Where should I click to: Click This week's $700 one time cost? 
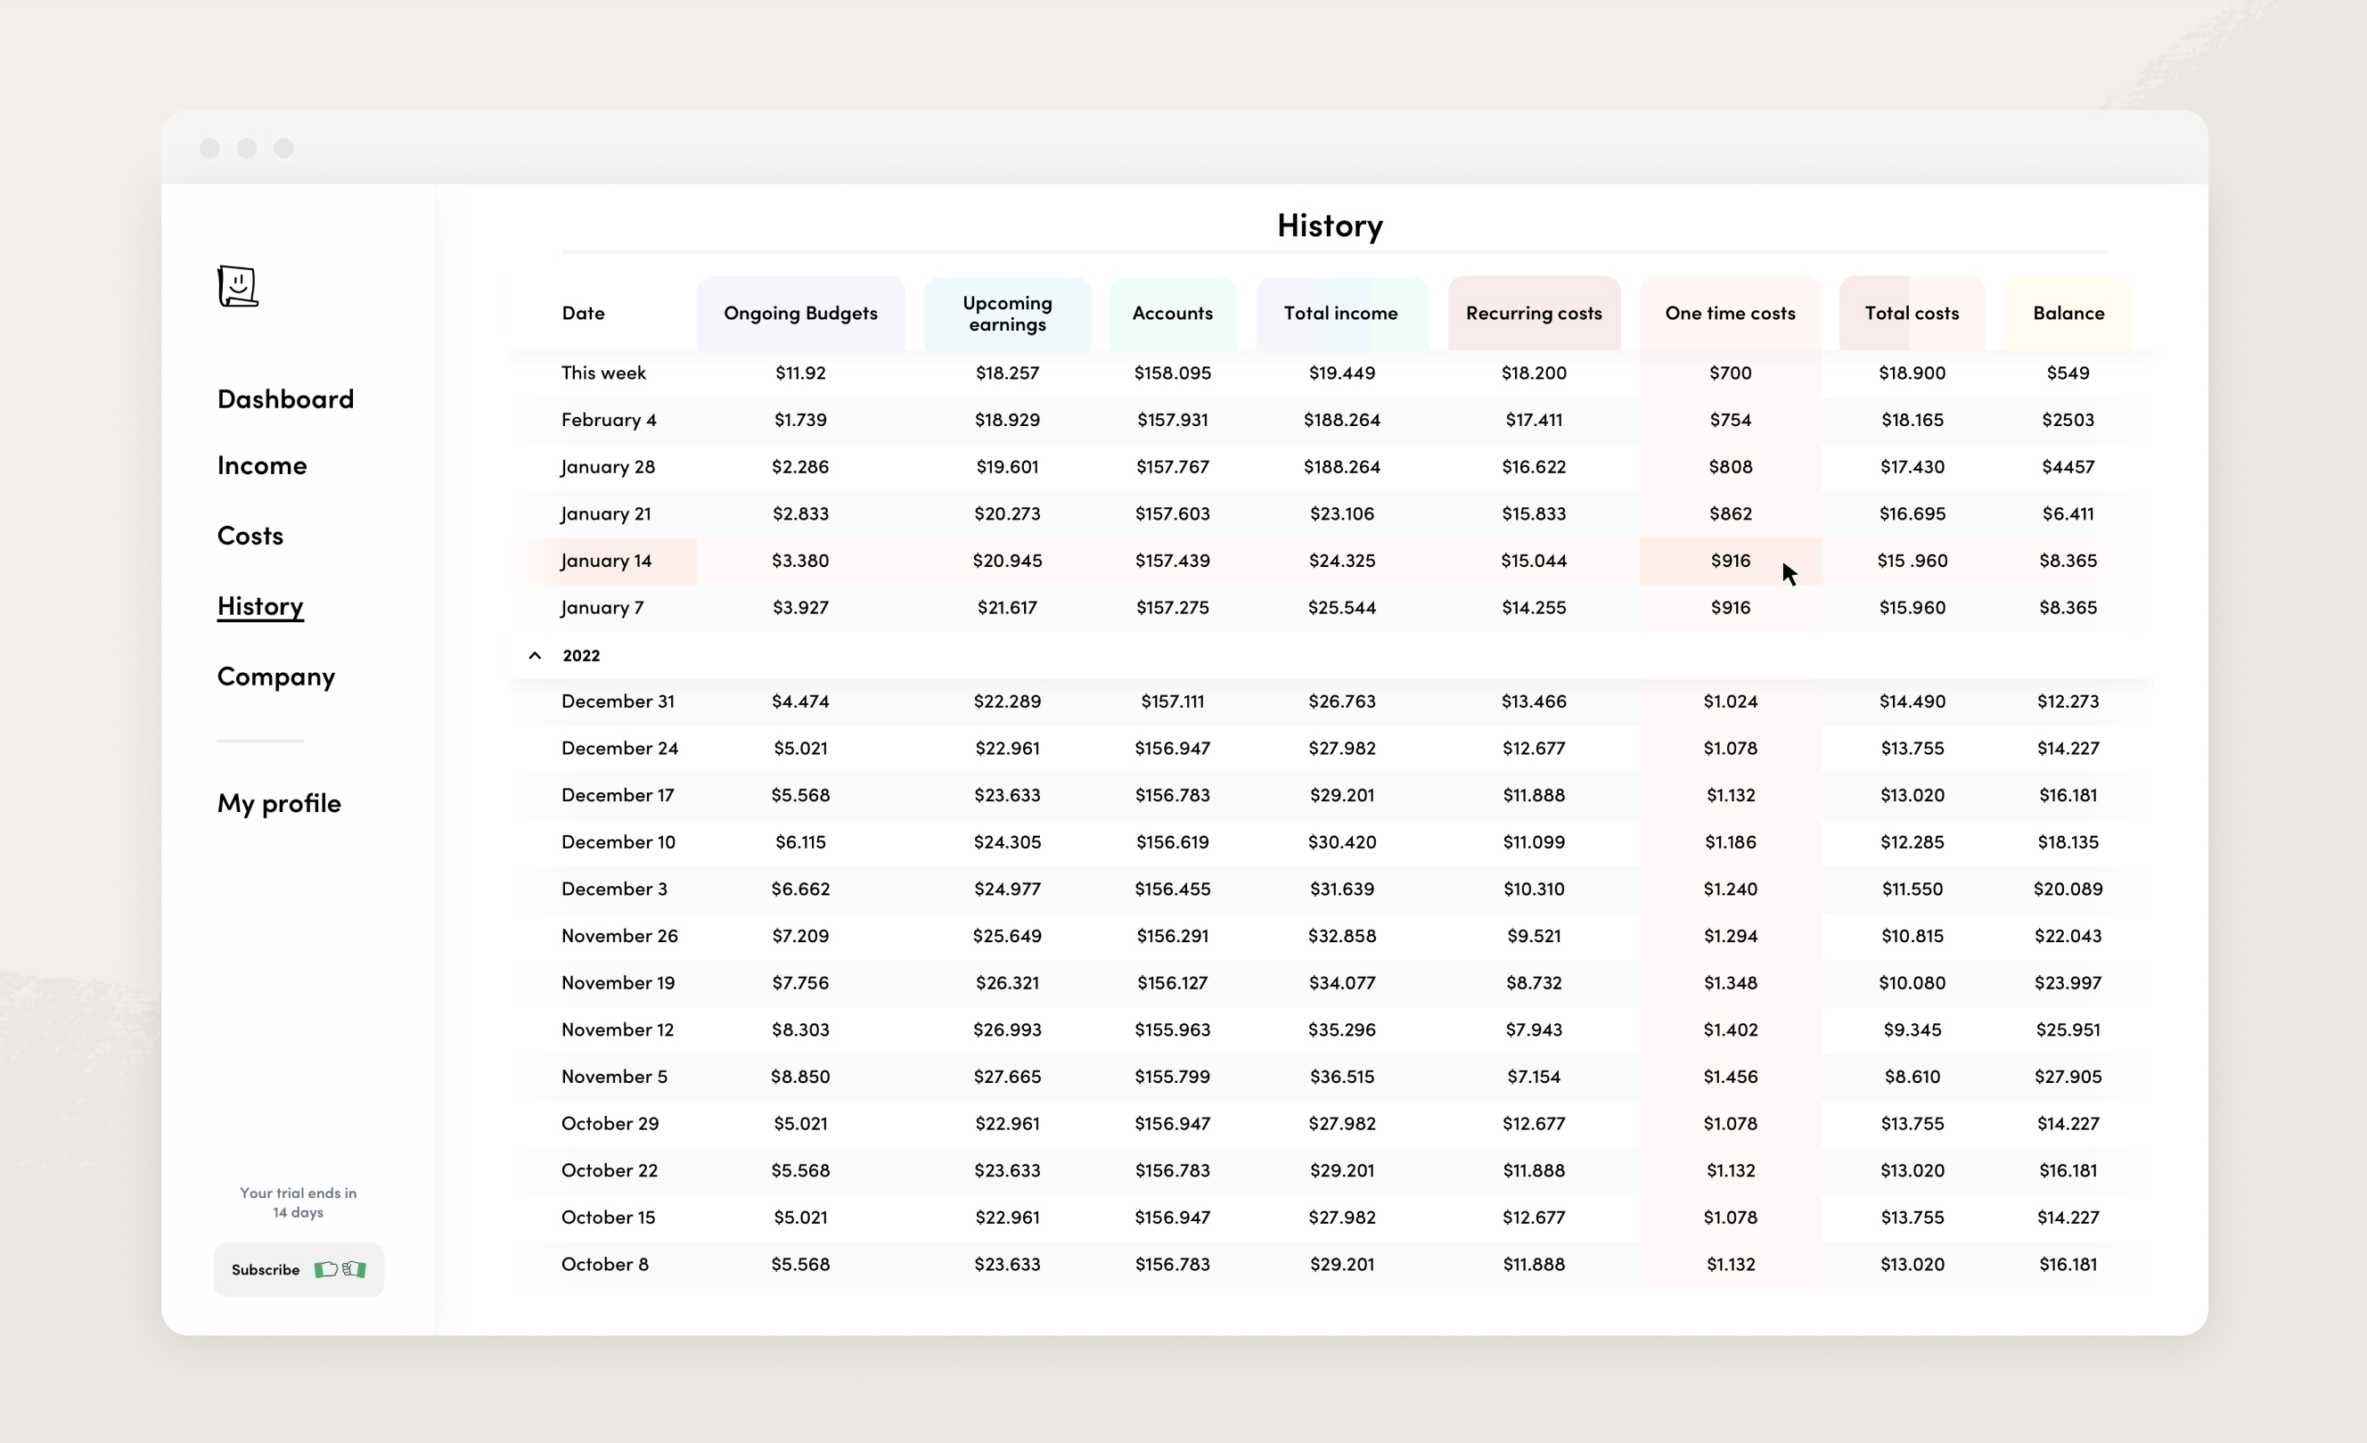1730,373
